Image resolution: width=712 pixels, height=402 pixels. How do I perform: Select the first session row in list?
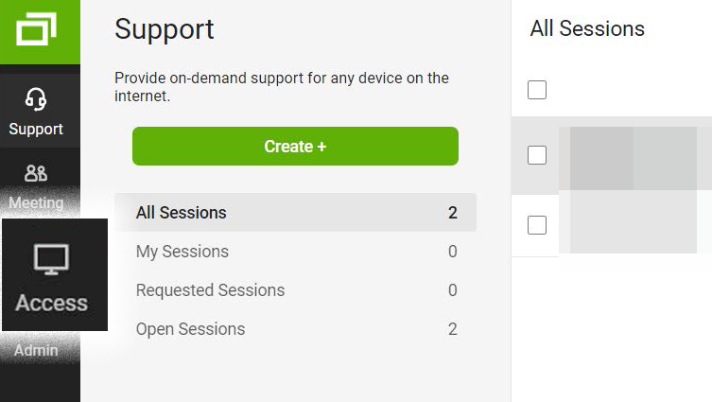[x=634, y=155]
